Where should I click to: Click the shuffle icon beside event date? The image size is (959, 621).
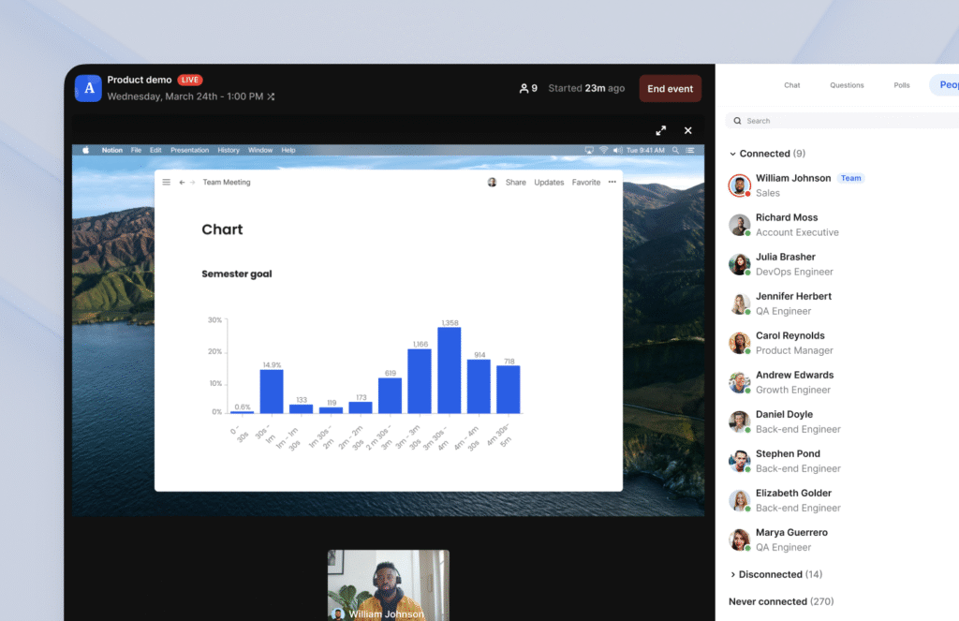tap(271, 96)
